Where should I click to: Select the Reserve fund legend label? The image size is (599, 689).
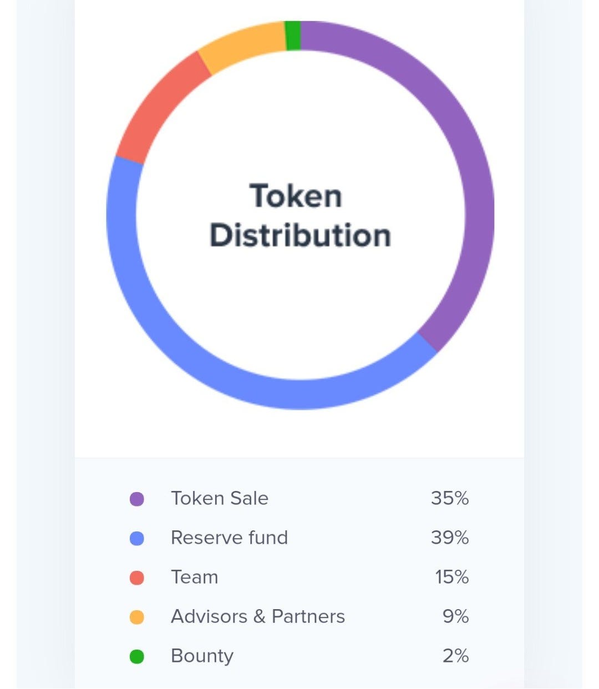tap(229, 538)
